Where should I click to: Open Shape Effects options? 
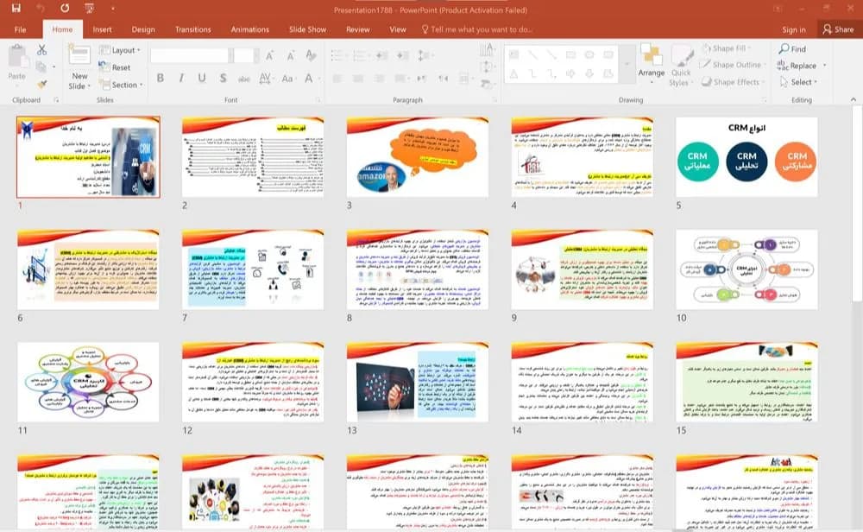[733, 82]
